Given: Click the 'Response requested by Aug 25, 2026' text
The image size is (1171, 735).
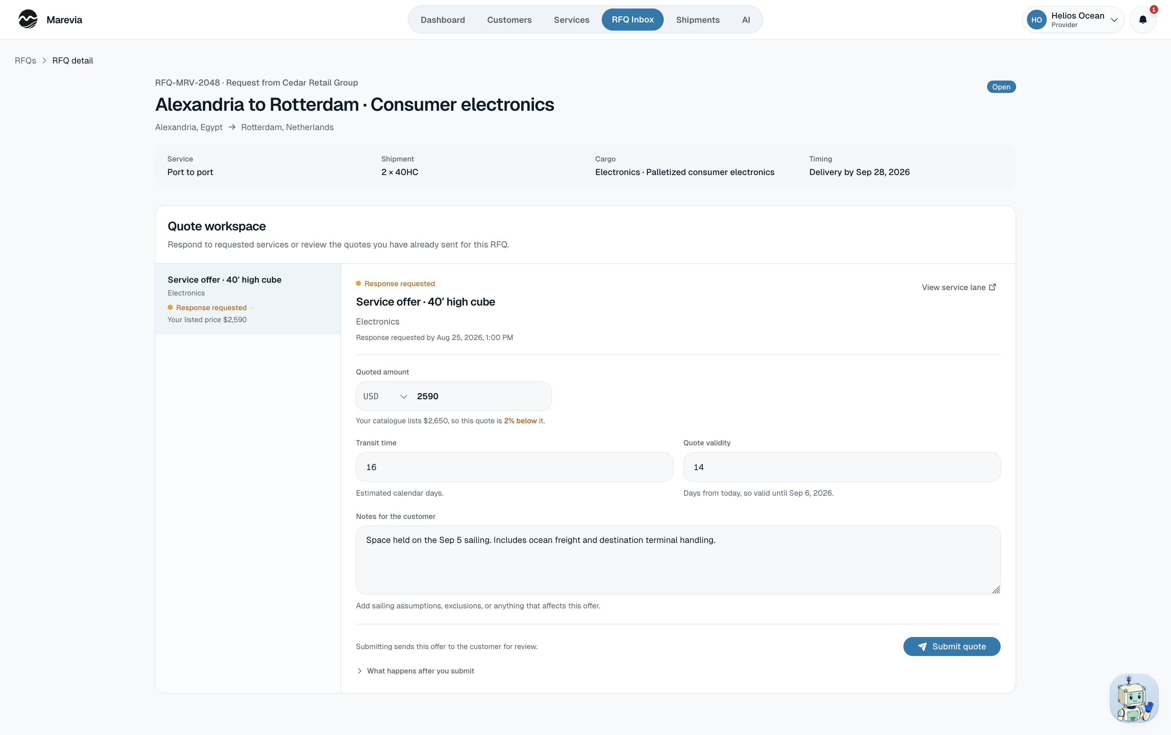Looking at the screenshot, I should click(x=434, y=337).
